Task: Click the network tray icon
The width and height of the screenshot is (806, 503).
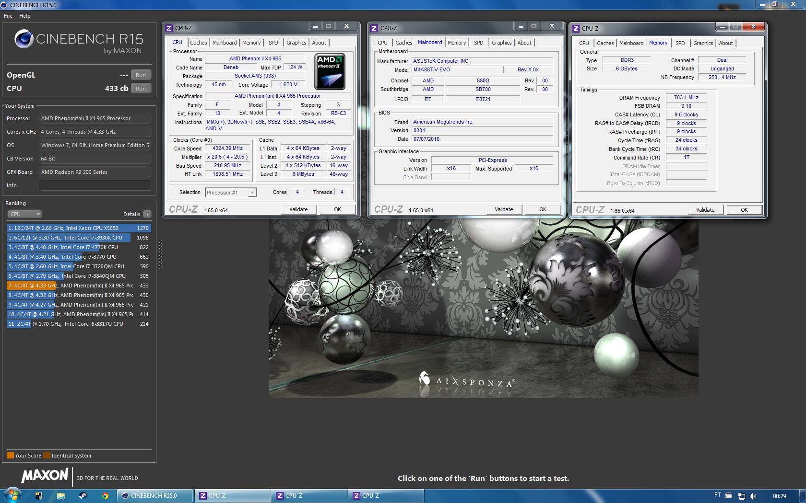Action: pos(741,496)
